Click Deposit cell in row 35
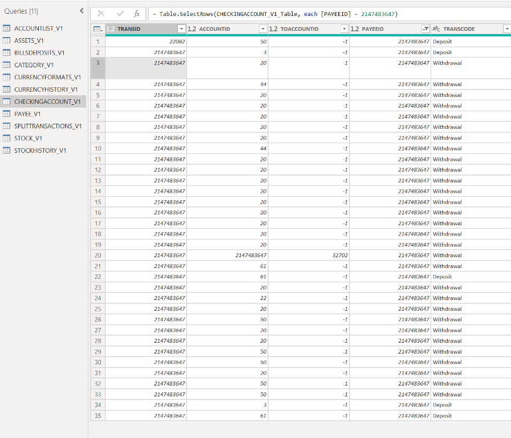 pyautogui.click(x=471, y=416)
